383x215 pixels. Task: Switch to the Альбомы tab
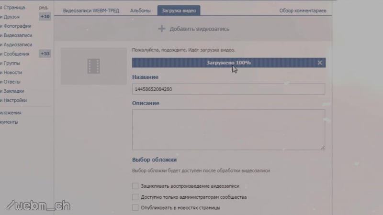click(140, 11)
